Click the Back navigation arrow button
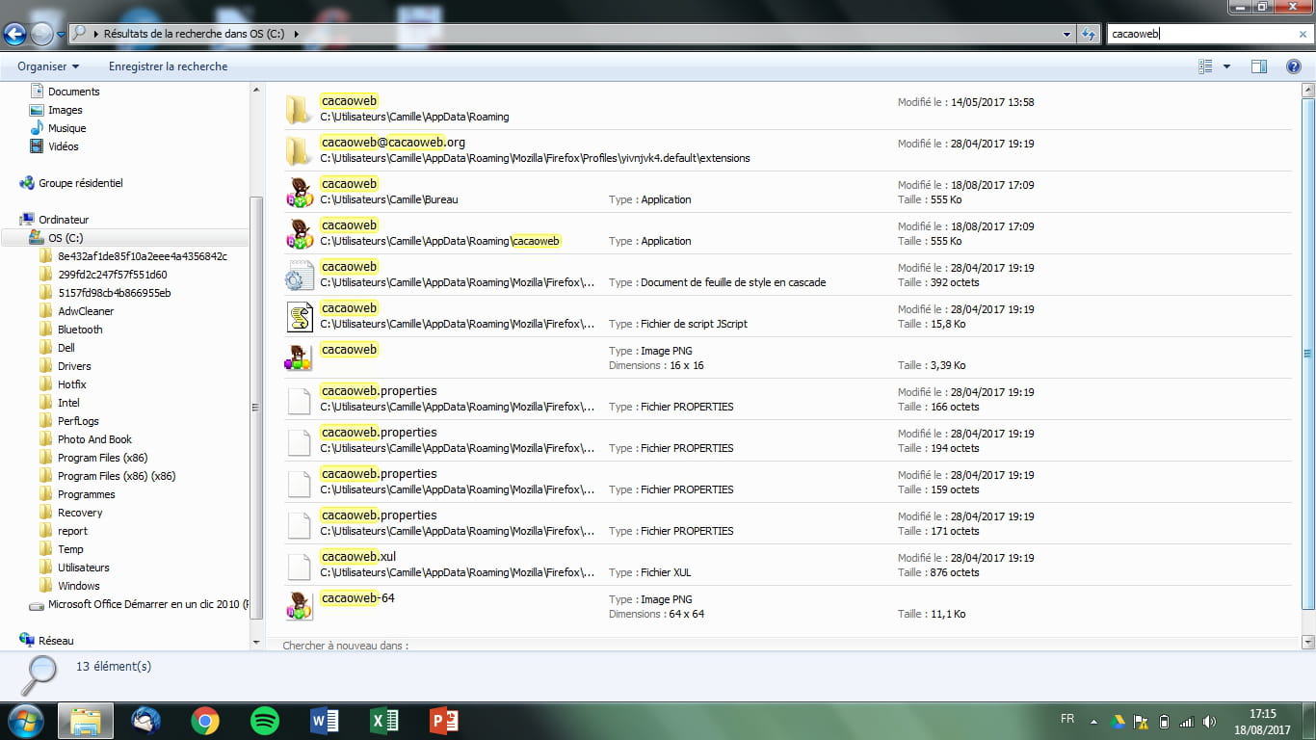Screen dimensions: 1316x740 click(x=14, y=35)
